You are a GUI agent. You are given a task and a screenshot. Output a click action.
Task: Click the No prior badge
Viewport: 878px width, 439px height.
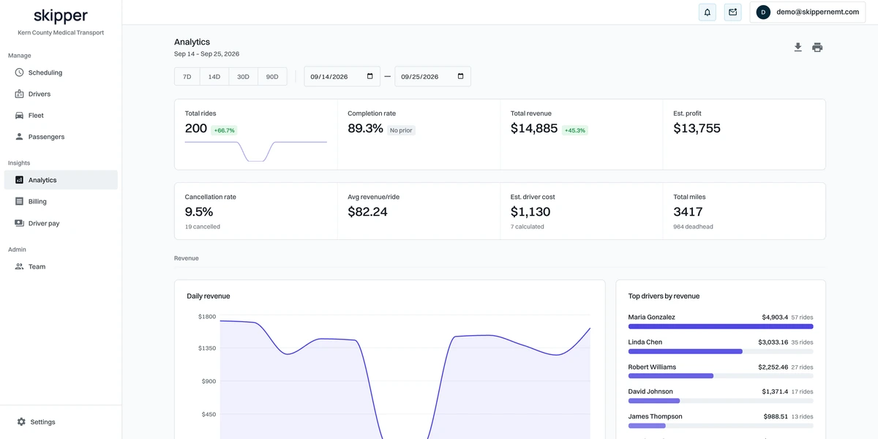coord(401,130)
